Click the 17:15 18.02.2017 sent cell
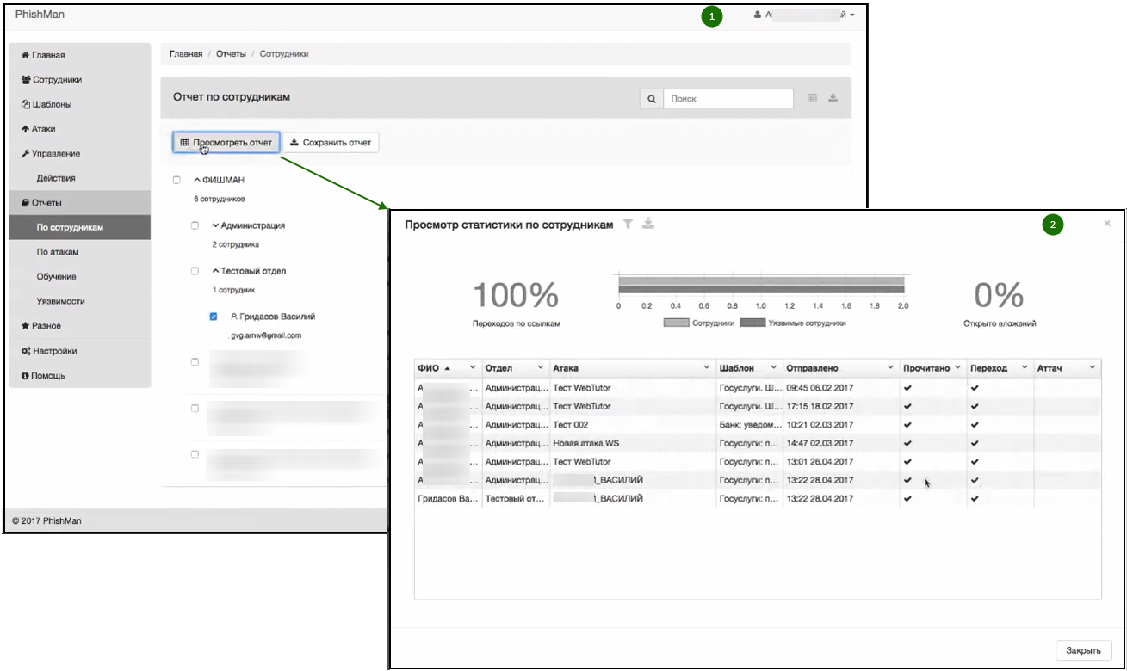The height and width of the screenshot is (671, 1127). [841, 406]
